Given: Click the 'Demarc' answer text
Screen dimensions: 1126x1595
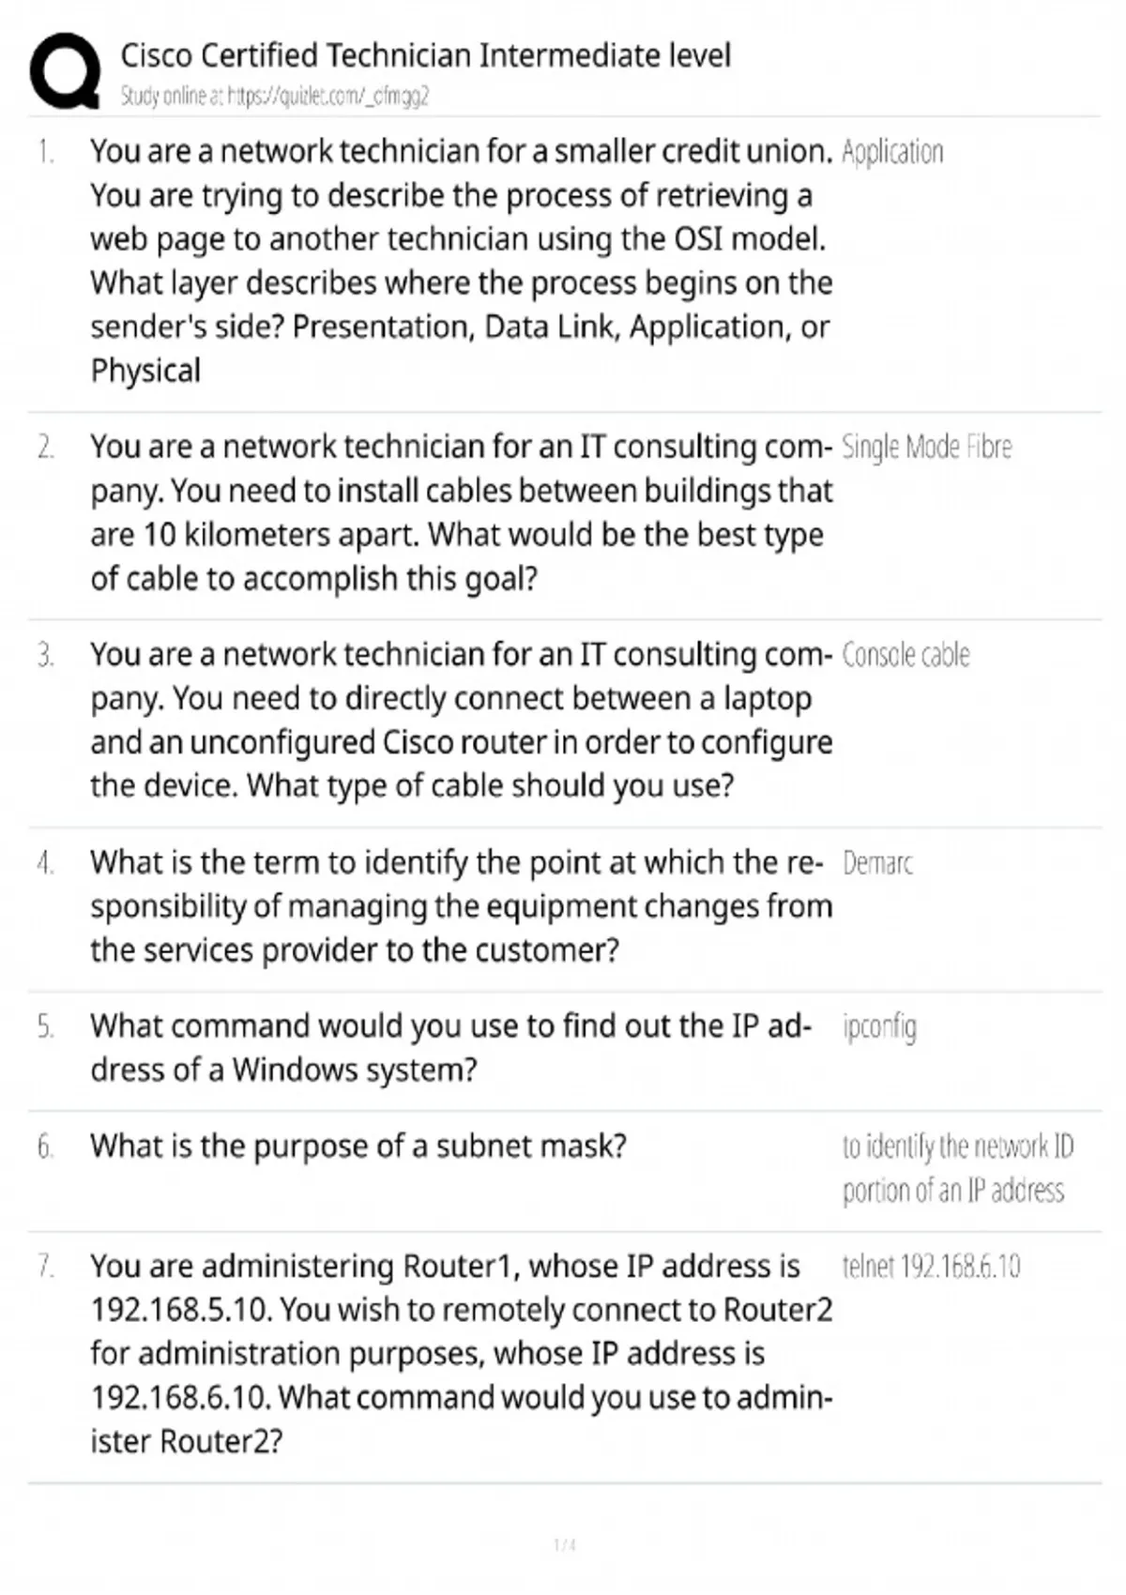Looking at the screenshot, I should tap(877, 863).
